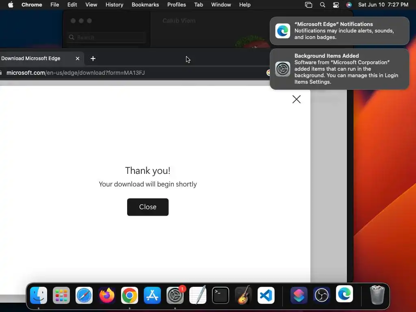Launch Terminal from the Dock
The height and width of the screenshot is (312, 416).
click(221, 295)
